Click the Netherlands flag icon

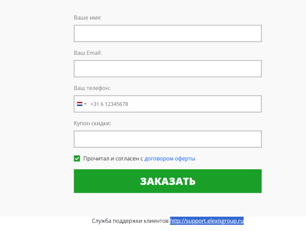point(79,104)
